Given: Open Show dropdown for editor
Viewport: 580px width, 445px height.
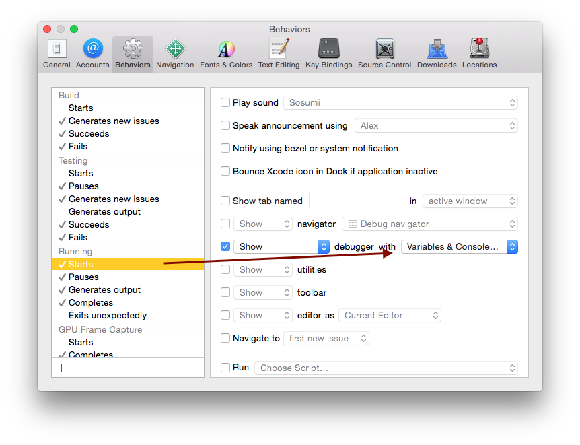Looking at the screenshot, I should pos(263,316).
